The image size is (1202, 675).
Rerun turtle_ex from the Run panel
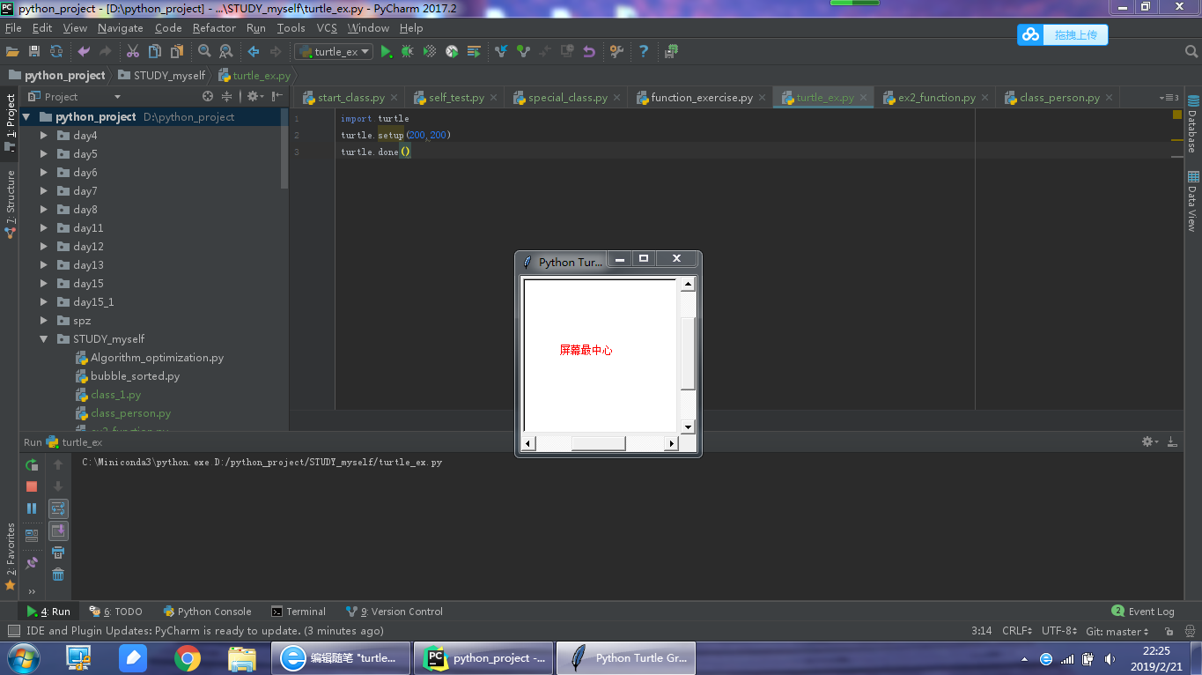(x=32, y=464)
